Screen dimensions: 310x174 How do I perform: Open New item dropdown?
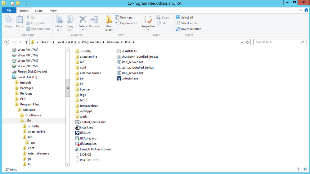[x=125, y=17]
